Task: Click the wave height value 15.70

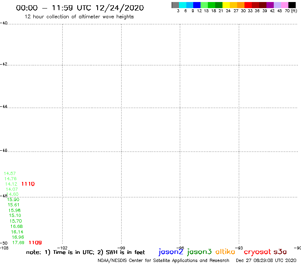Action: 16,221
